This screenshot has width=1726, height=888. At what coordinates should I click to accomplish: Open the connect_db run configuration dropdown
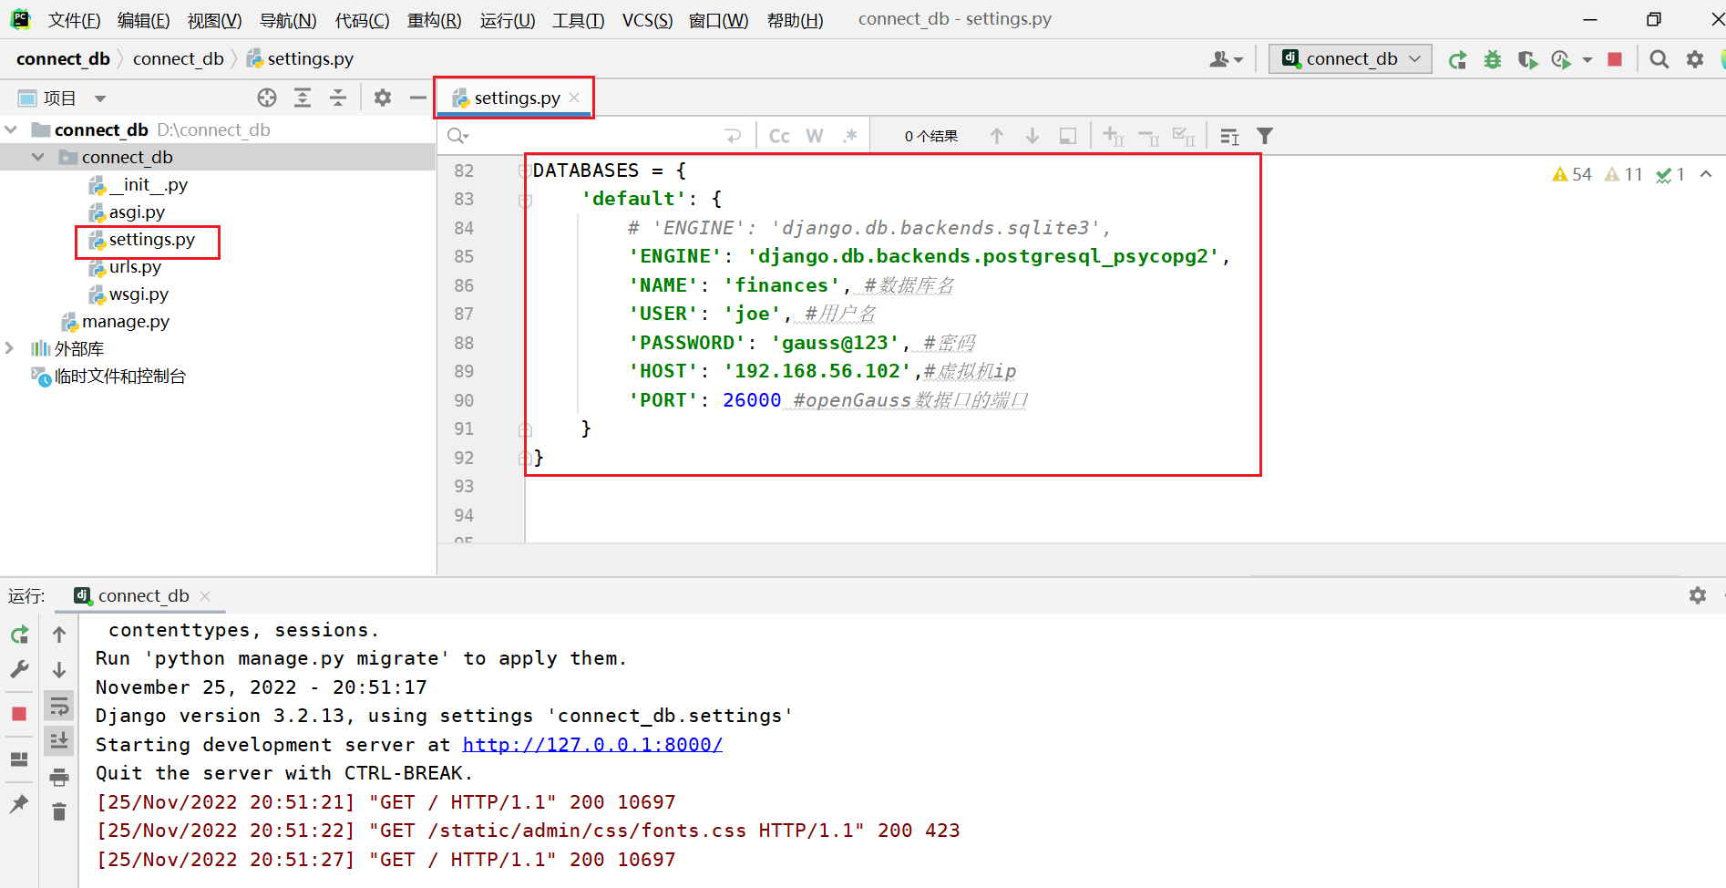(1350, 58)
